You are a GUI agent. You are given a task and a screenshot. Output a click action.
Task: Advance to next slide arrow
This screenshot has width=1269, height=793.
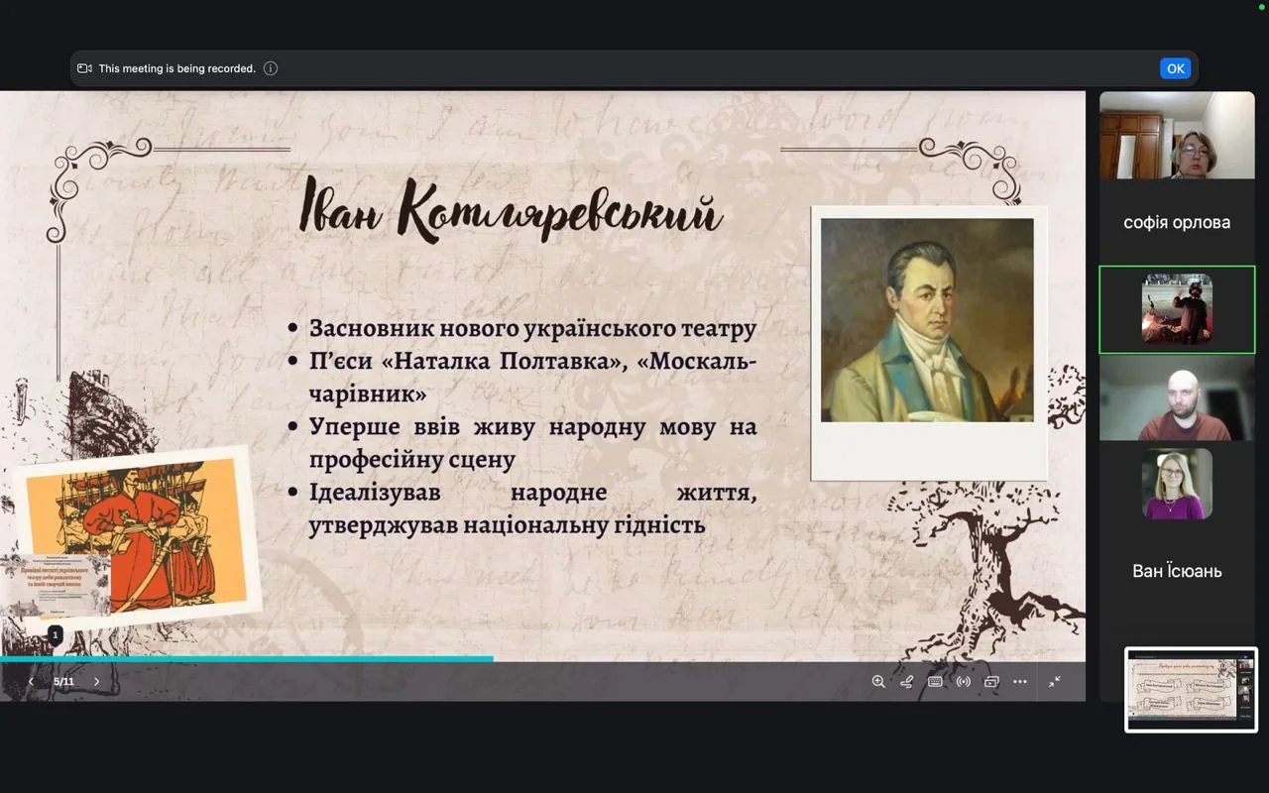(96, 682)
